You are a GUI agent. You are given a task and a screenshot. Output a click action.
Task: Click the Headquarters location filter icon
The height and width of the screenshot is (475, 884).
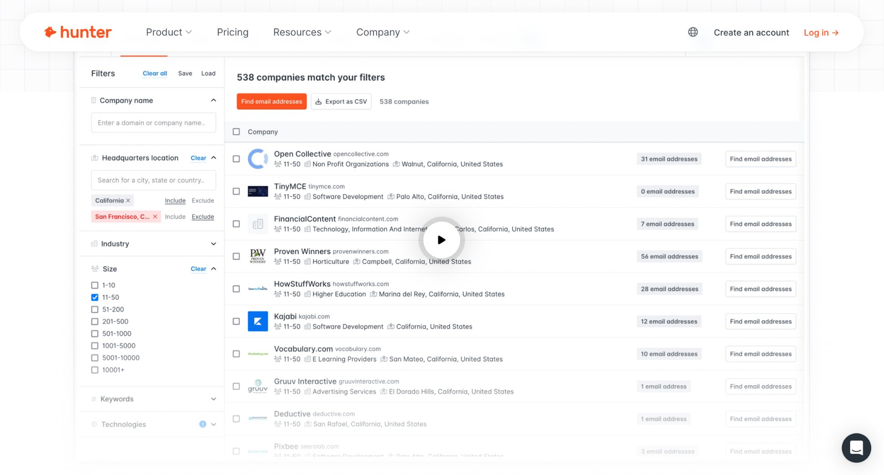[x=95, y=158]
